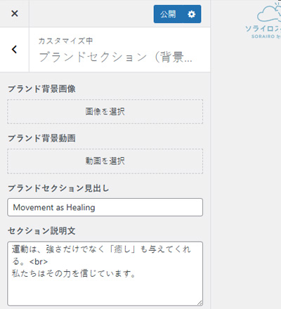Go back using the left chevron arrow

pyautogui.click(x=14, y=49)
